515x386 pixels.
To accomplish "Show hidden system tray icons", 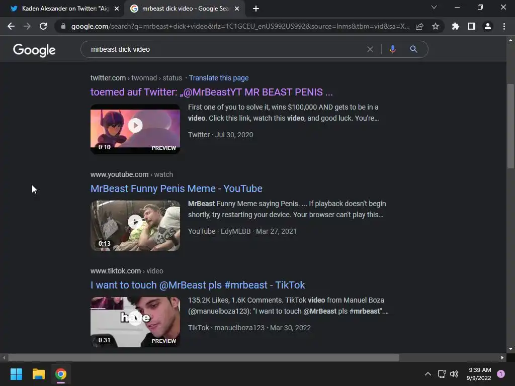I will [x=428, y=374].
